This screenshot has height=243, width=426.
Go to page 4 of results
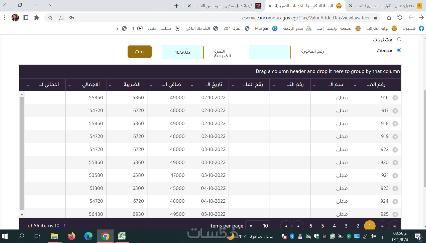[334, 226]
